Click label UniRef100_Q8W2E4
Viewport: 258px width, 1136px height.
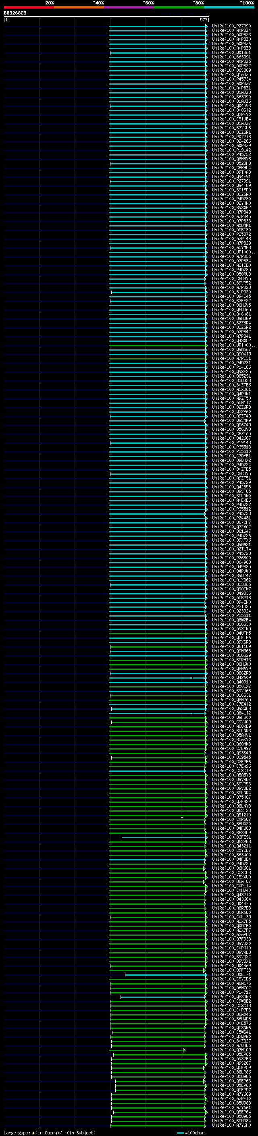(x=231, y=620)
